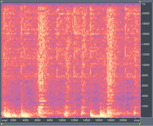Select the 12000 Hz mark on frequency ruler
Image resolution: width=153 pixels, height=126 pixels.
146,55
